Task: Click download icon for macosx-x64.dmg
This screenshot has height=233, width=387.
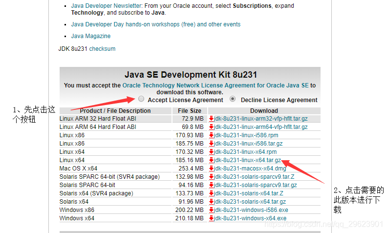Action: [x=211, y=169]
